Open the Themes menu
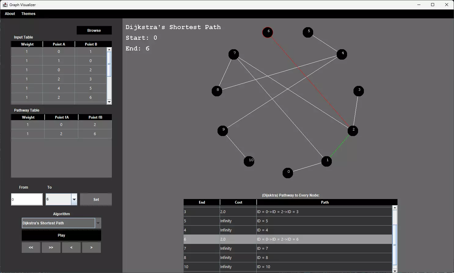 28,14
